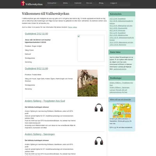
Task: Open sidebar link Anders Sjöberg - Sanningen
Action: (x=119, y=87)
